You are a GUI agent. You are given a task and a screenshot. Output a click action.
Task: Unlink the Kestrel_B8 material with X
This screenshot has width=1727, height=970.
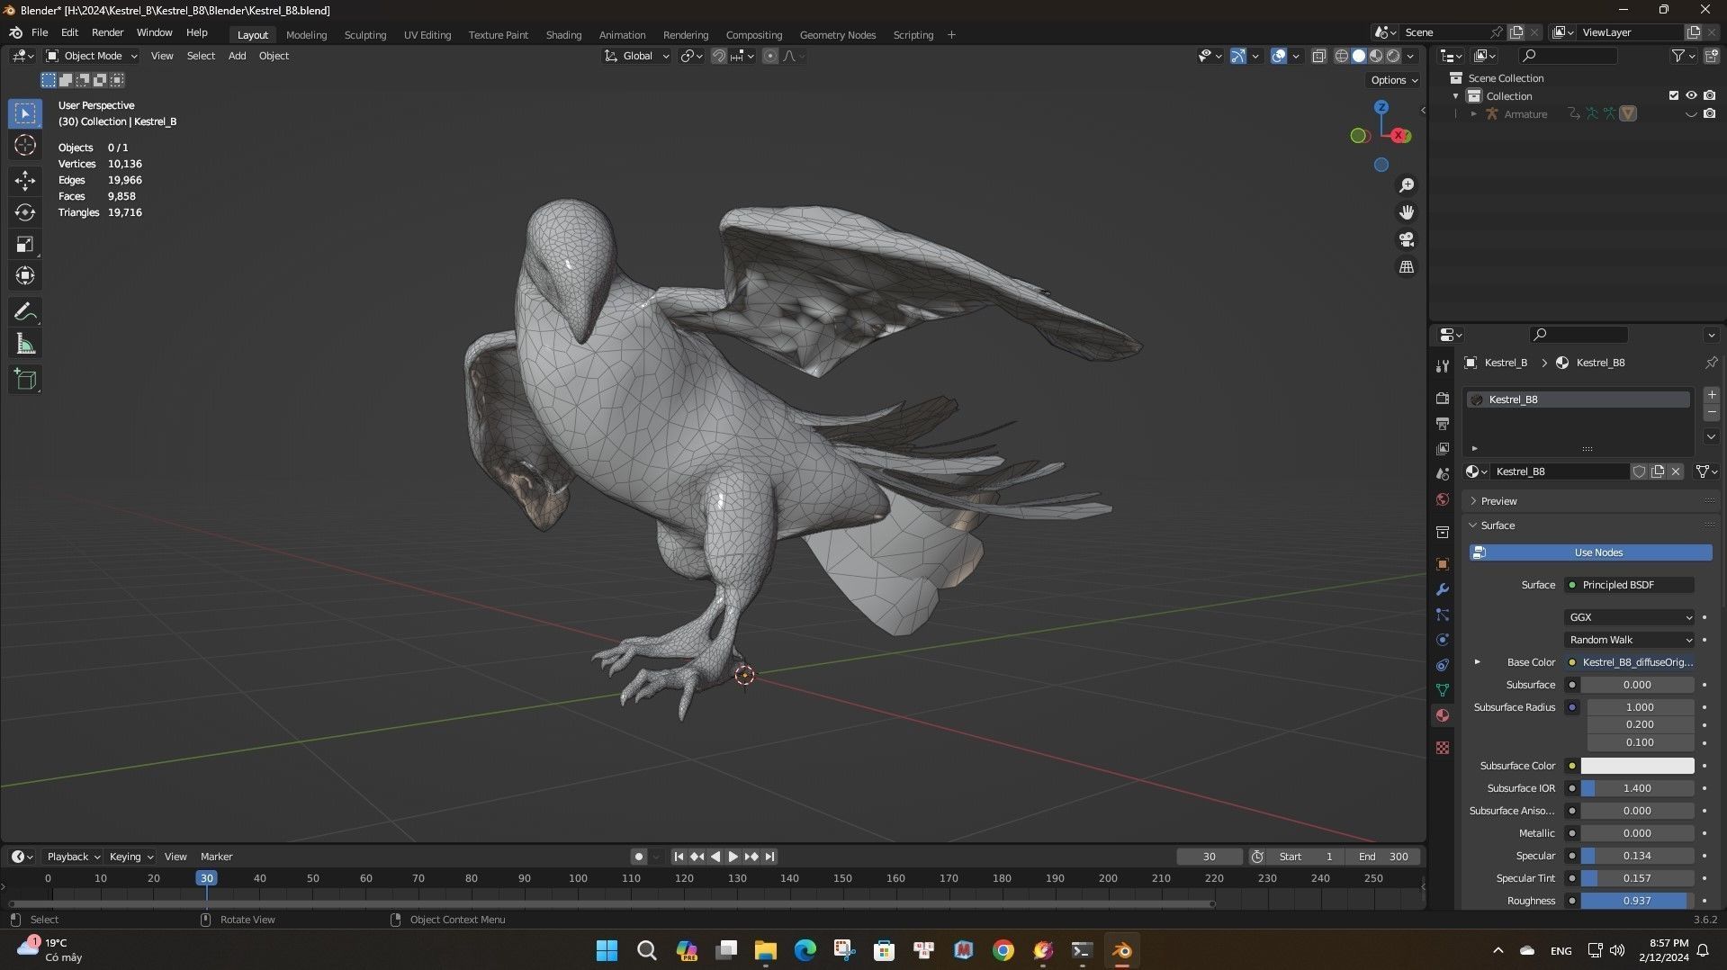[x=1676, y=472]
